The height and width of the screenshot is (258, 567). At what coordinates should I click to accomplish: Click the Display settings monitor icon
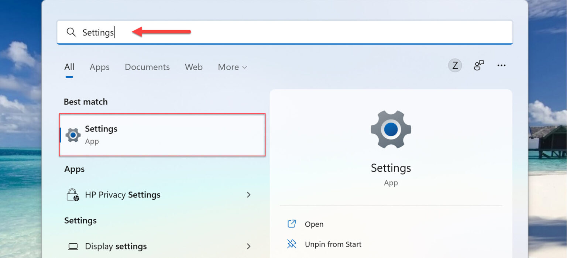click(74, 246)
